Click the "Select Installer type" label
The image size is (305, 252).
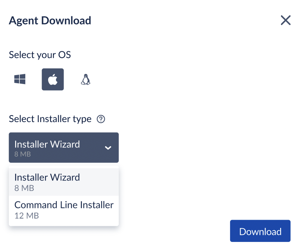tap(50, 119)
